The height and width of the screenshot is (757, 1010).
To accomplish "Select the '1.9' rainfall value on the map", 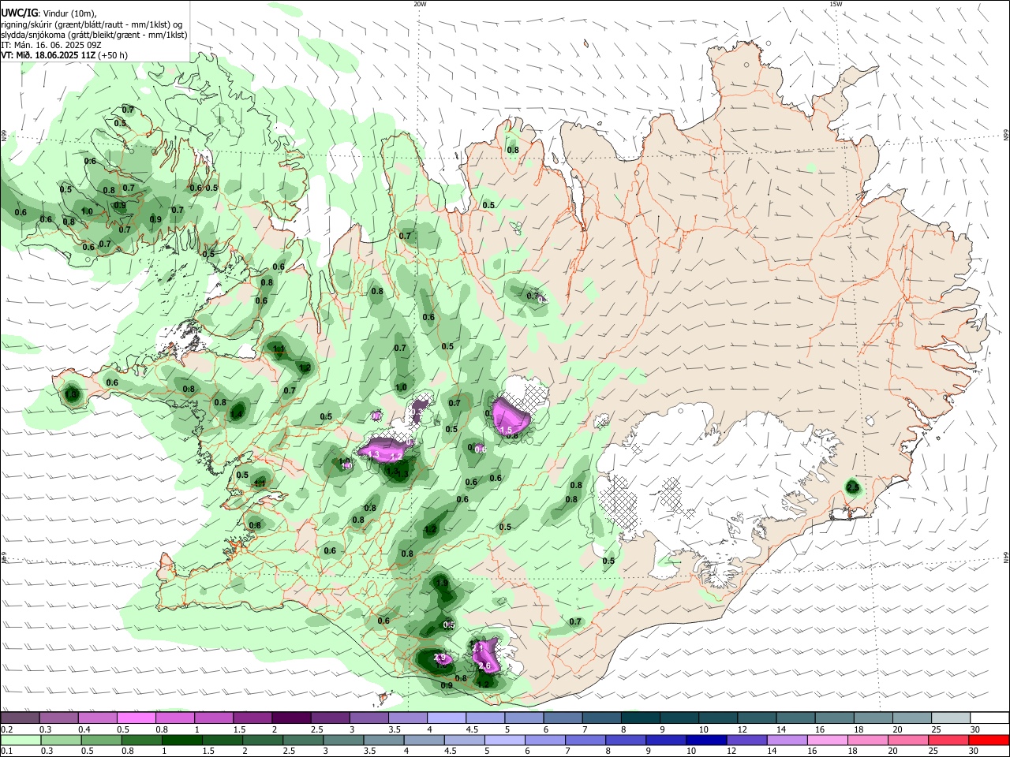I will [x=442, y=583].
